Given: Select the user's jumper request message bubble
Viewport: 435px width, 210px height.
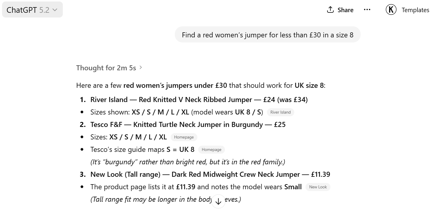Looking at the screenshot, I should click(x=268, y=35).
